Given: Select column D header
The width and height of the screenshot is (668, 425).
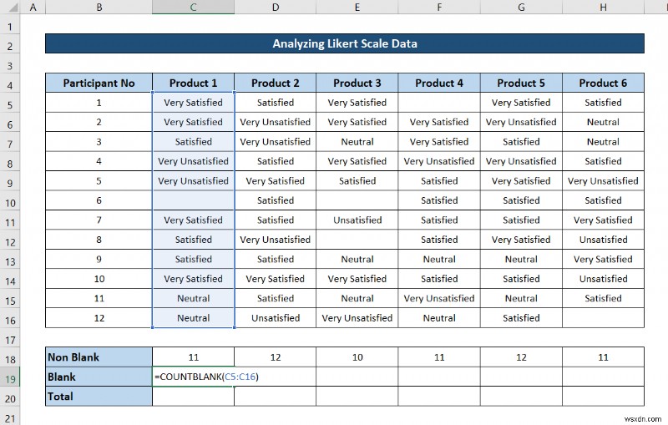Looking at the screenshot, I should point(276,7).
